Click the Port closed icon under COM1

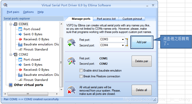pyautogui.click(x=20, y=29)
